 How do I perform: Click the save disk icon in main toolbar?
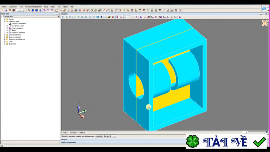[x=6, y=10]
